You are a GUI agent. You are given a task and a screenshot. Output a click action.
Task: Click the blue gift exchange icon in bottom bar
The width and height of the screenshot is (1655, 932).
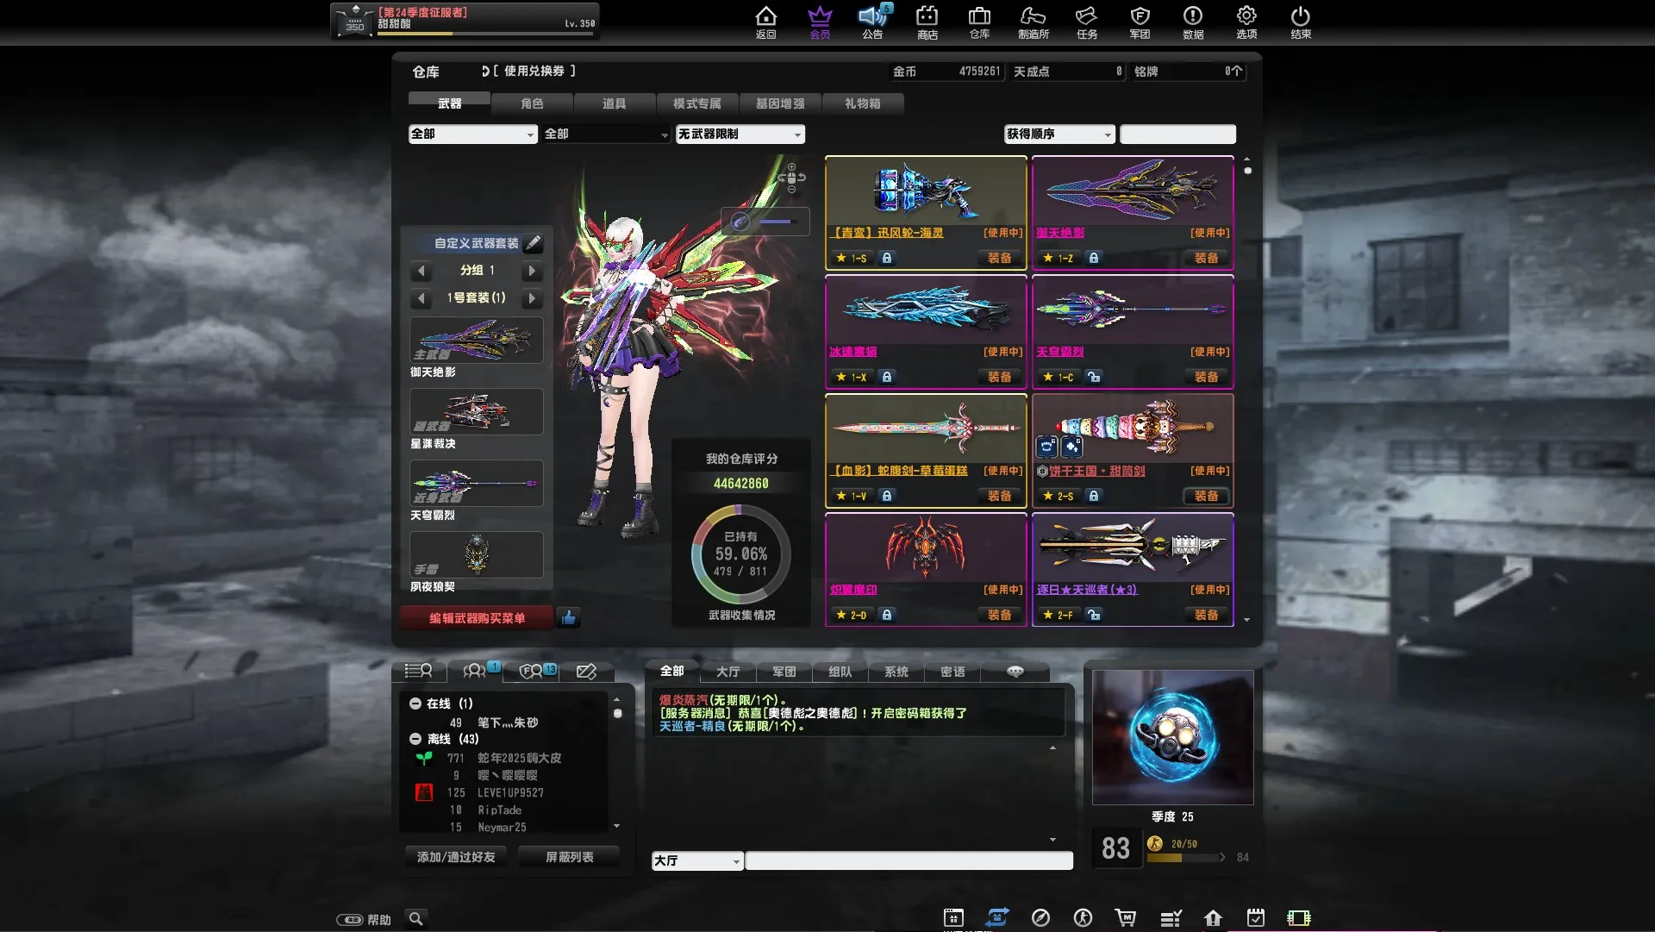pyautogui.click(x=997, y=917)
